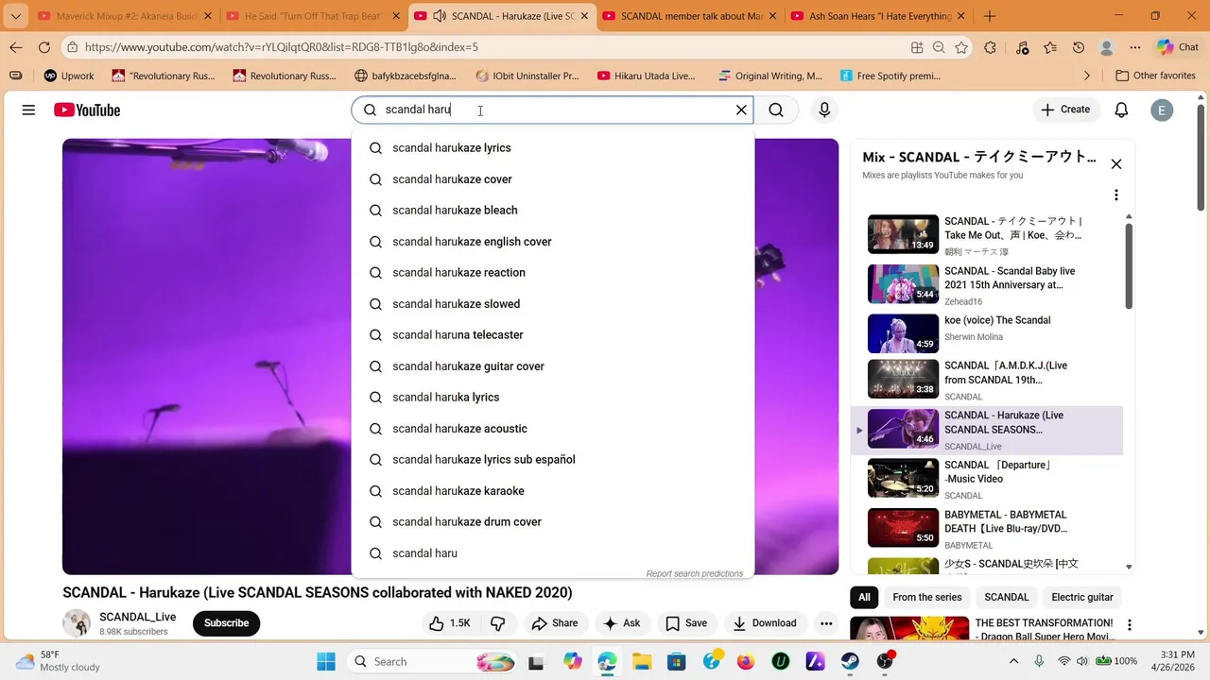Expand the browser tab search dropdown
Image resolution: width=1210 pixels, height=680 pixels.
coord(15,16)
